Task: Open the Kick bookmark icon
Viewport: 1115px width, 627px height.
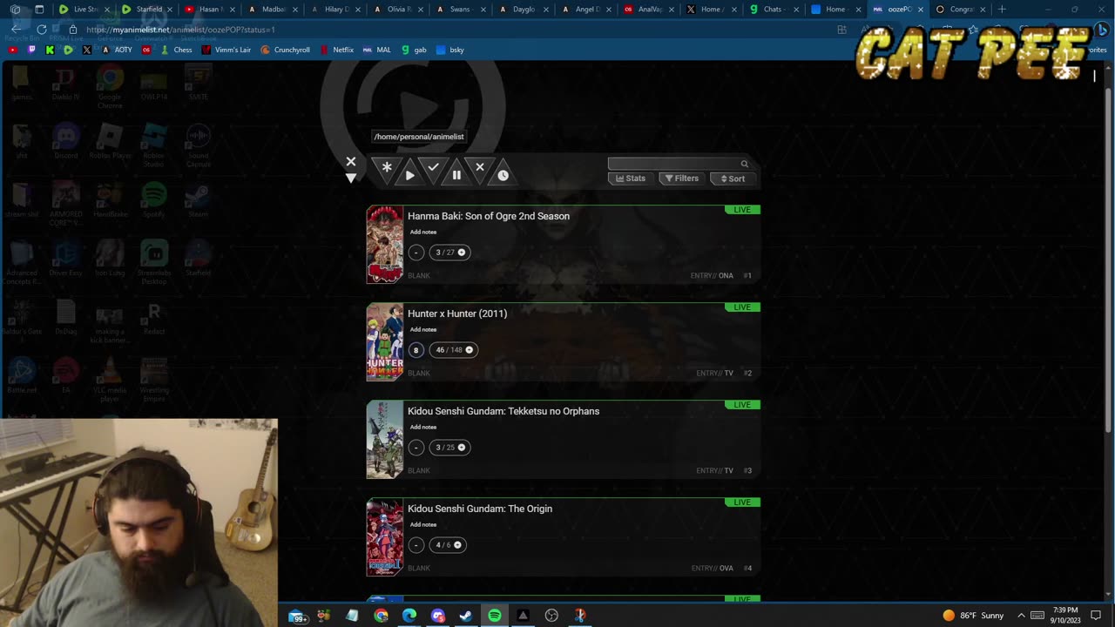Action: (50, 50)
